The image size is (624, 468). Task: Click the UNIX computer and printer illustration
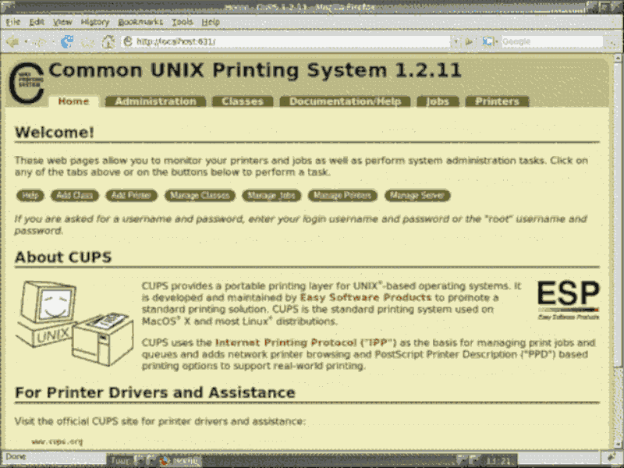click(75, 323)
